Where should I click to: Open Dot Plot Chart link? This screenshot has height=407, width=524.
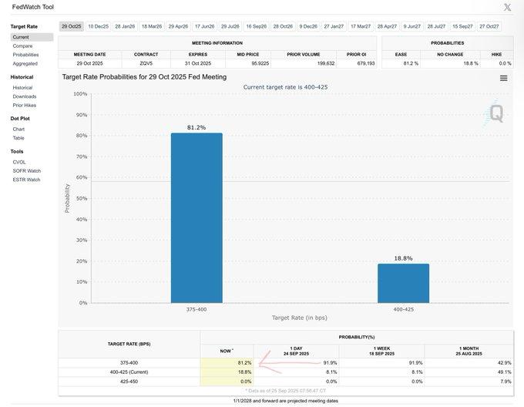[x=18, y=129]
